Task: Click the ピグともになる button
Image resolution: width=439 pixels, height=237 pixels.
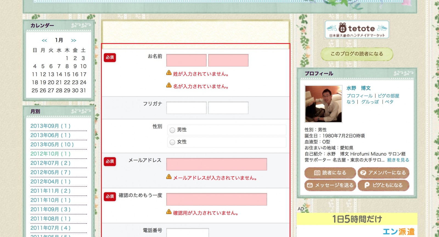Action: tap(384, 185)
